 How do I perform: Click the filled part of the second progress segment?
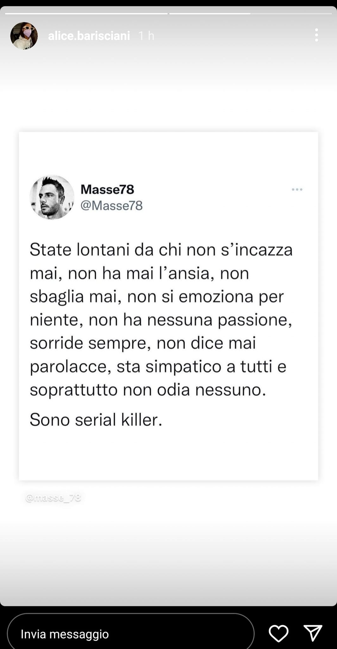(x=209, y=14)
